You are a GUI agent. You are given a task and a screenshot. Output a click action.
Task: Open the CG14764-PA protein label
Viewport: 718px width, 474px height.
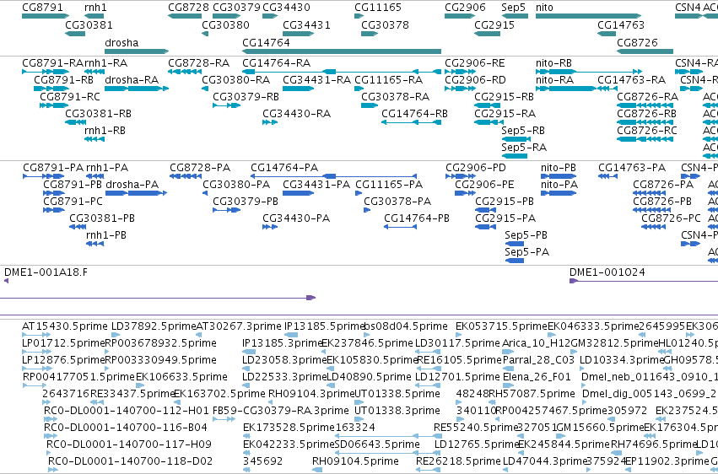point(283,168)
